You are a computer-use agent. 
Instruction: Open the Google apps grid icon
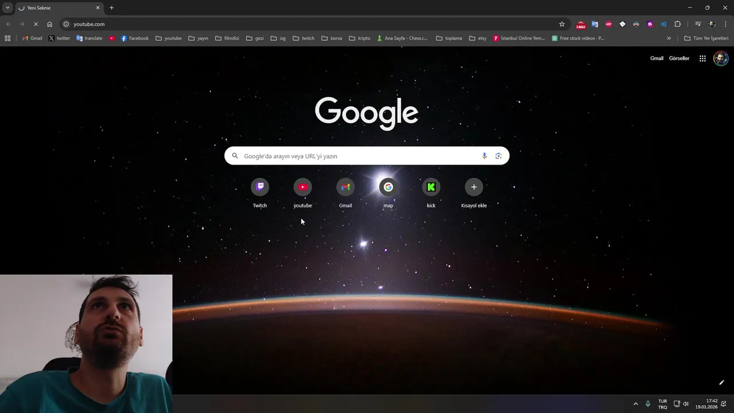[702, 59]
